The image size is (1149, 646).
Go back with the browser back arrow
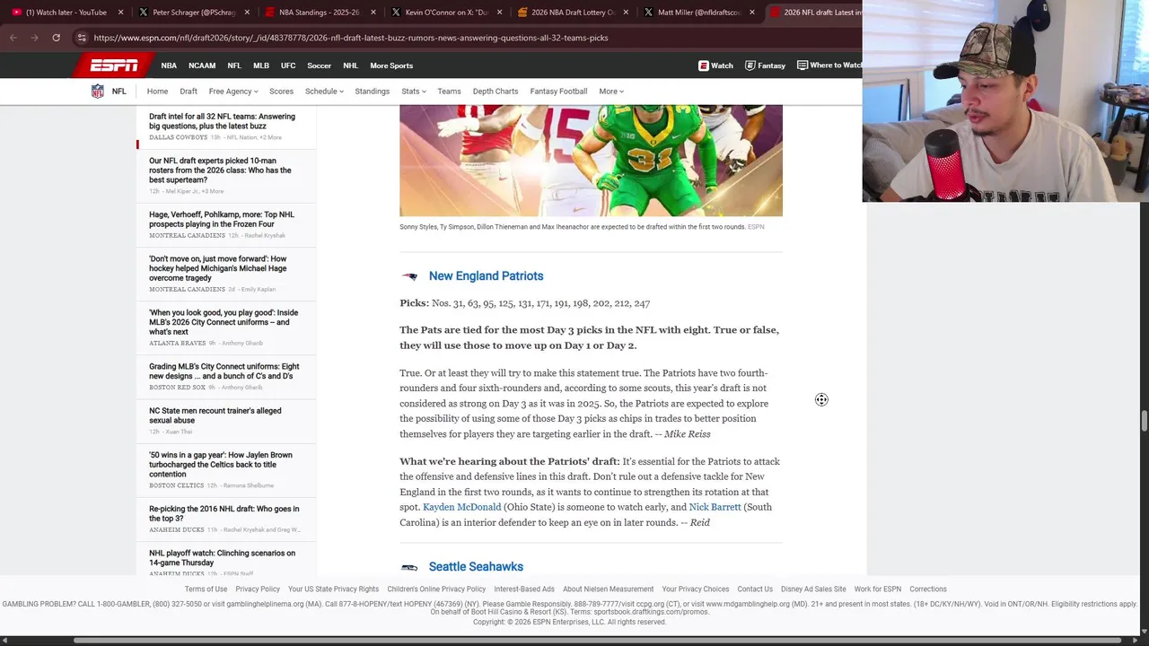tap(13, 38)
